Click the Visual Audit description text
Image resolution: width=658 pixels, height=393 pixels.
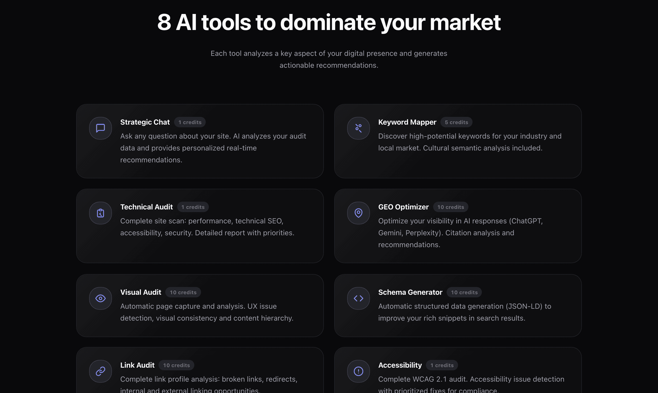coord(207,312)
